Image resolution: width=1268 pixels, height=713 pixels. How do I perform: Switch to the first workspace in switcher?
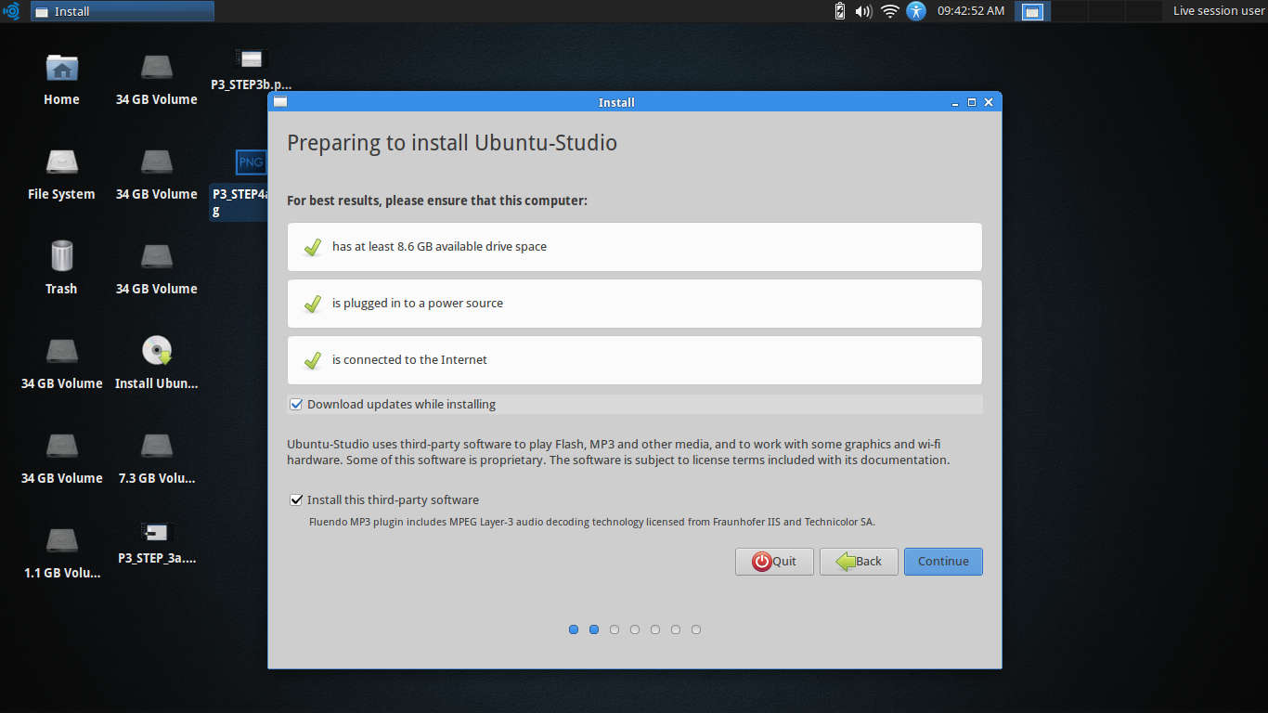pyautogui.click(x=1032, y=11)
